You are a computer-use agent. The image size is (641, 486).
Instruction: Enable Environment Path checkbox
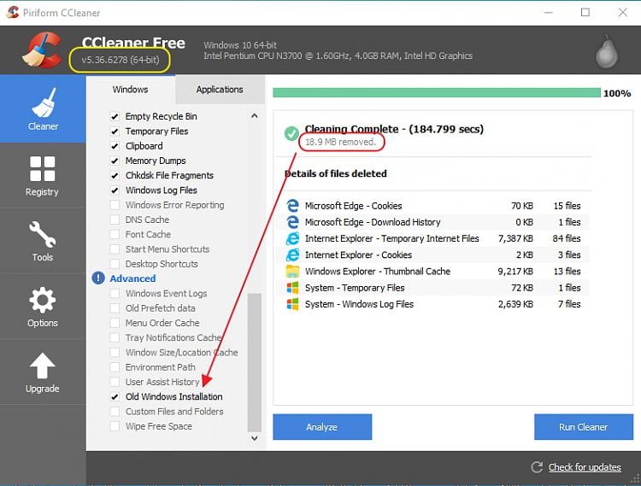click(115, 367)
